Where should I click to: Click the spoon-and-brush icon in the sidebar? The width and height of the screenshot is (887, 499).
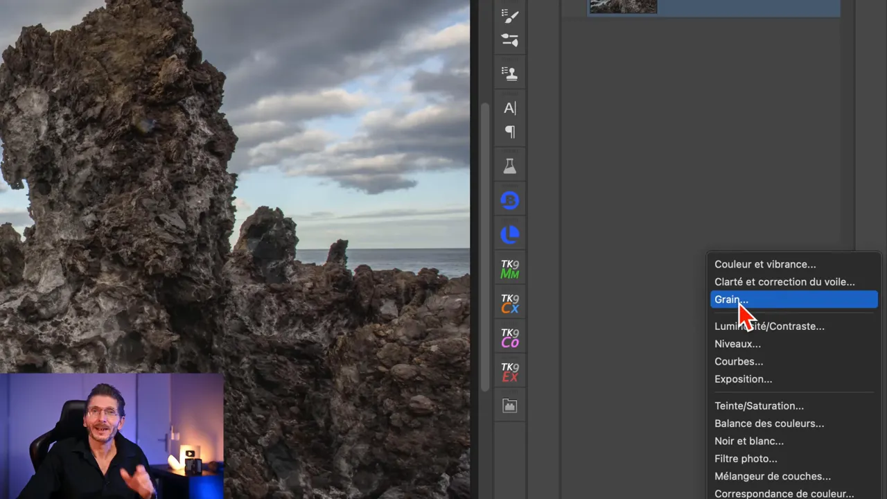tap(509, 40)
